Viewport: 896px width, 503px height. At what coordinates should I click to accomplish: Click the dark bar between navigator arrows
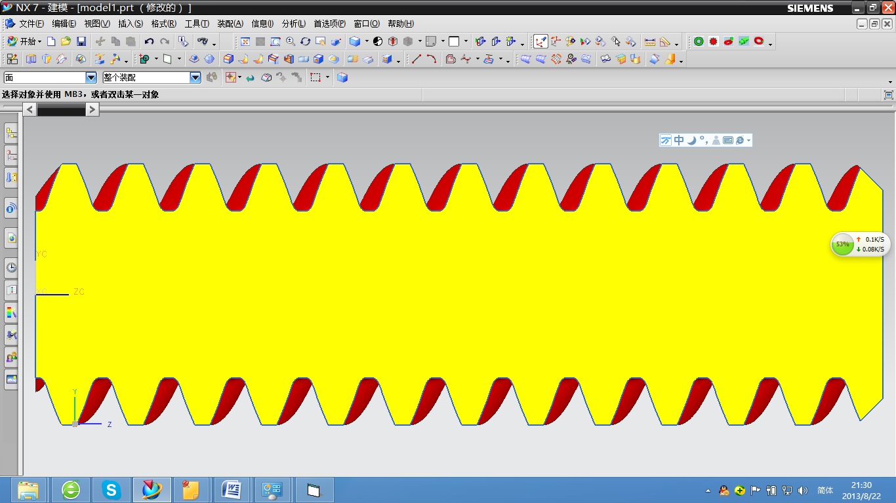(x=61, y=110)
